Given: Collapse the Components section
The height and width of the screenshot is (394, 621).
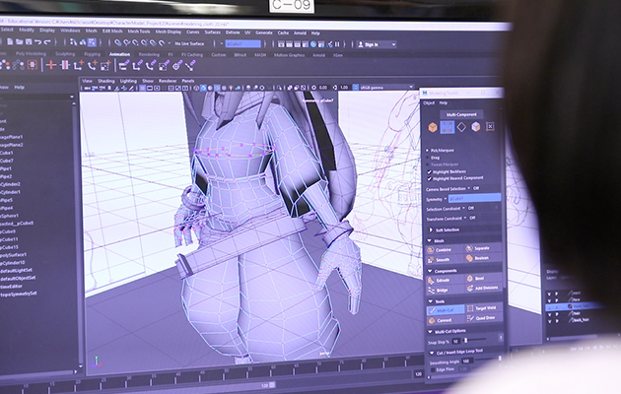Looking at the screenshot, I should tap(430, 272).
